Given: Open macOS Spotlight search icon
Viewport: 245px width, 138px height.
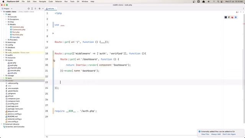Looking at the screenshot, I should (x=218, y=2).
